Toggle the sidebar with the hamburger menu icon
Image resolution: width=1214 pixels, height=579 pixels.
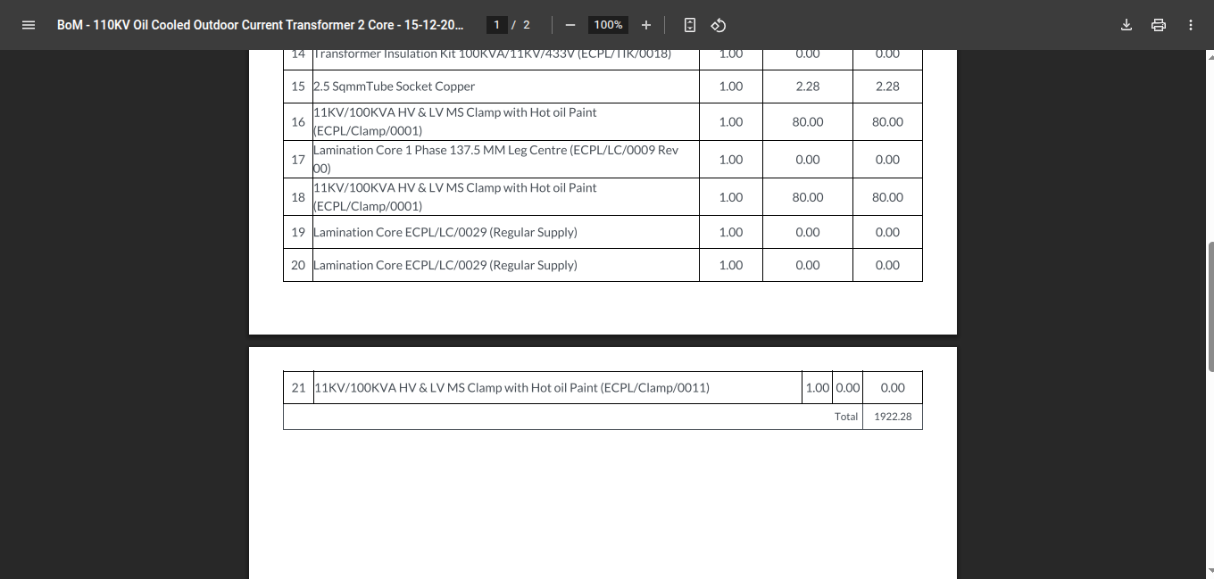pyautogui.click(x=28, y=25)
